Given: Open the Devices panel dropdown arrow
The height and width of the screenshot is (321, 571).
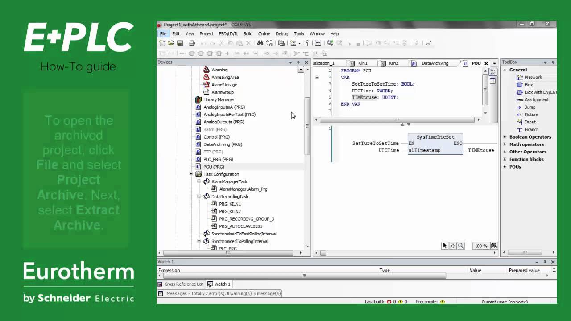Looking at the screenshot, I should pyautogui.click(x=290, y=62).
